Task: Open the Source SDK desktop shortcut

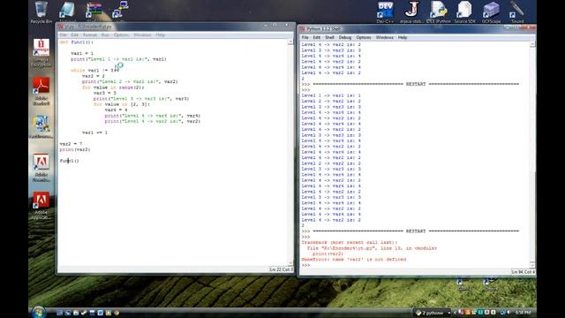Action: pyautogui.click(x=464, y=11)
